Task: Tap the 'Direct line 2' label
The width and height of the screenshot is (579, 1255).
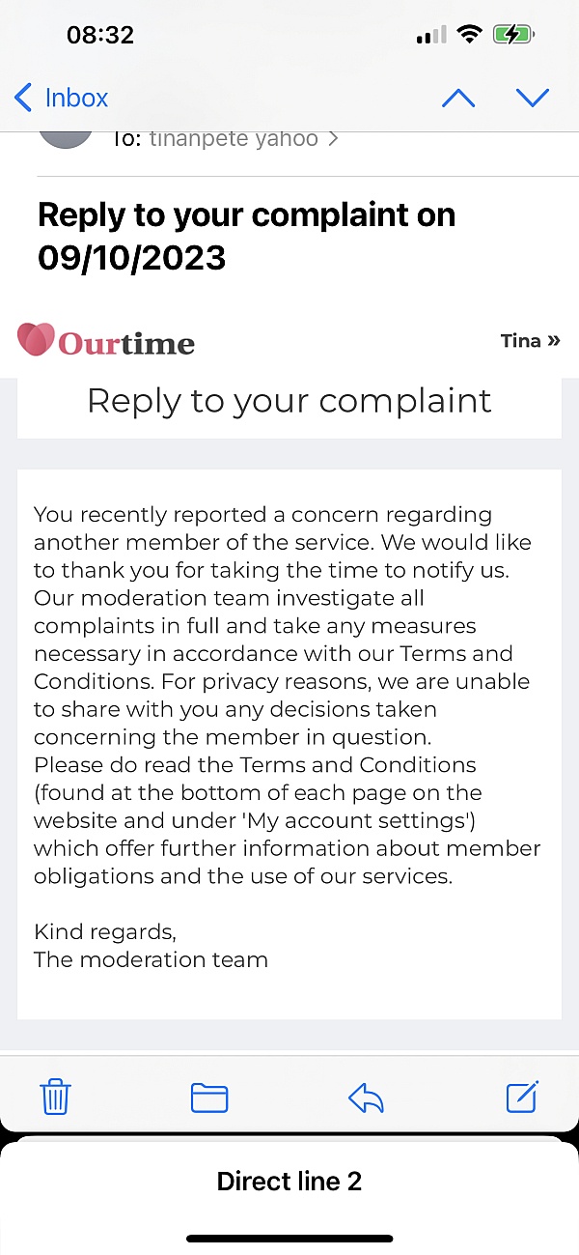Action: point(289,1181)
